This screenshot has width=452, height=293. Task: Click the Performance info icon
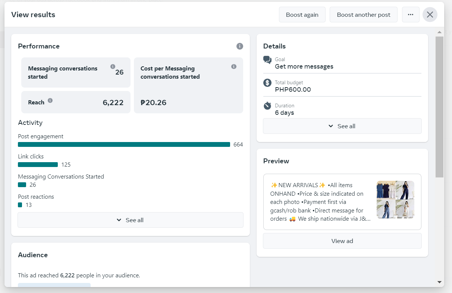240,46
